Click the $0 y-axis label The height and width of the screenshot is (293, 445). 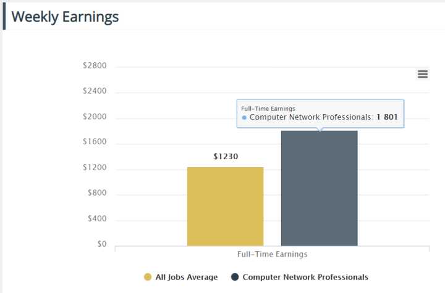point(102,244)
